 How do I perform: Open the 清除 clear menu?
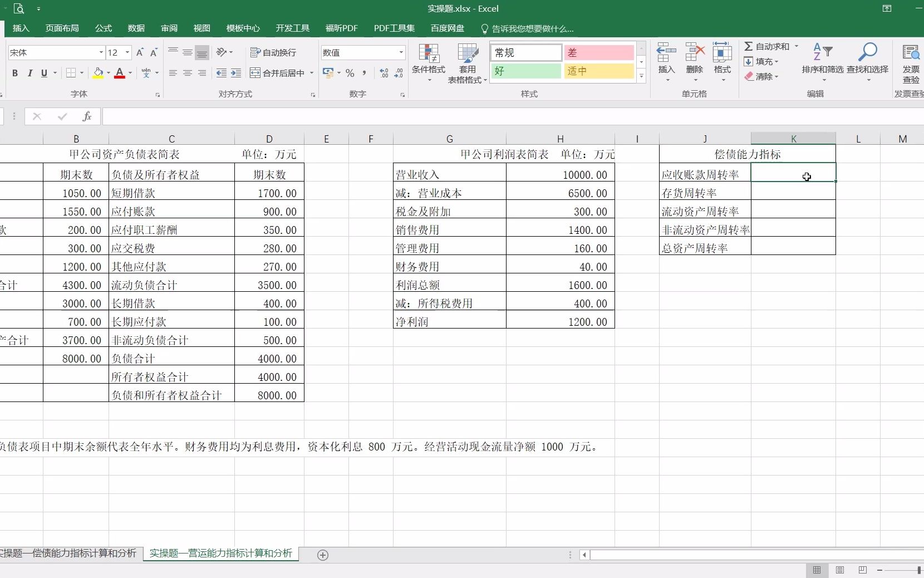click(x=761, y=76)
